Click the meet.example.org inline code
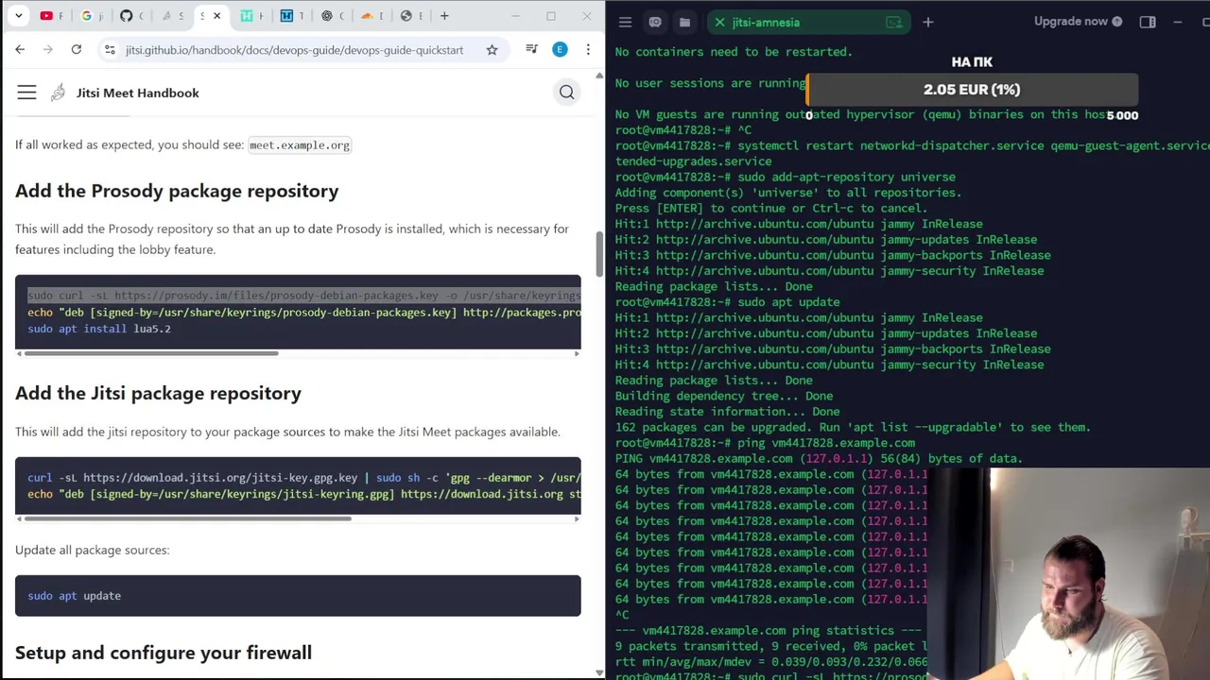Image resolution: width=1210 pixels, height=680 pixels. tap(300, 145)
